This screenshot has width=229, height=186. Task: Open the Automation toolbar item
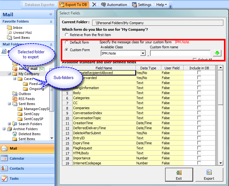coord(114,5)
